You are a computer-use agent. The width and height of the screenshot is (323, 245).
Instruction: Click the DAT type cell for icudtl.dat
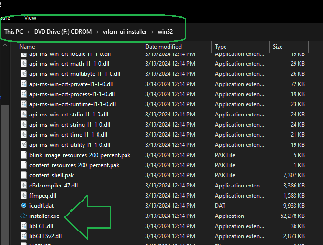pos(220,206)
